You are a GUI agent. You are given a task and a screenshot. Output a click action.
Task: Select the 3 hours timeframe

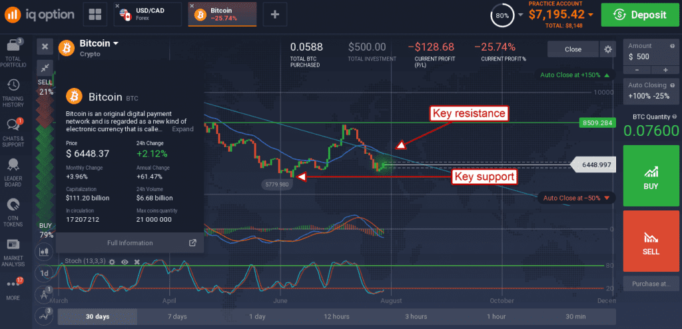click(416, 316)
